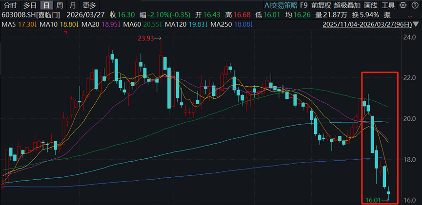Click the stock code 603008.SH[喜临门]
The image size is (422, 205).
pos(31,15)
